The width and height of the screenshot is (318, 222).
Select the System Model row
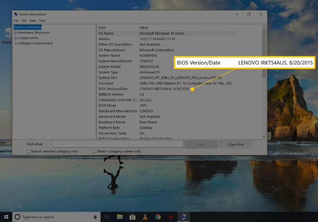coord(136,66)
